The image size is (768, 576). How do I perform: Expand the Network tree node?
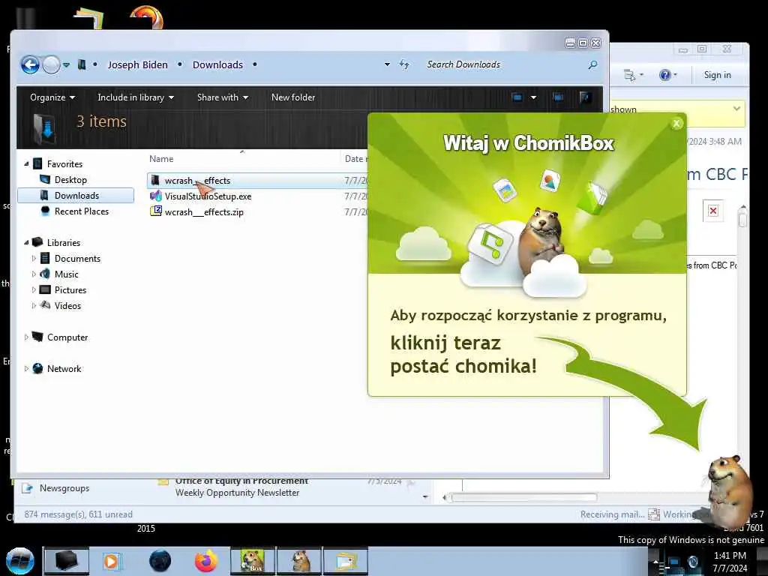point(26,368)
